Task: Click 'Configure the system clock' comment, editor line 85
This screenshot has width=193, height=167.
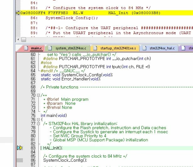Action: (85, 156)
